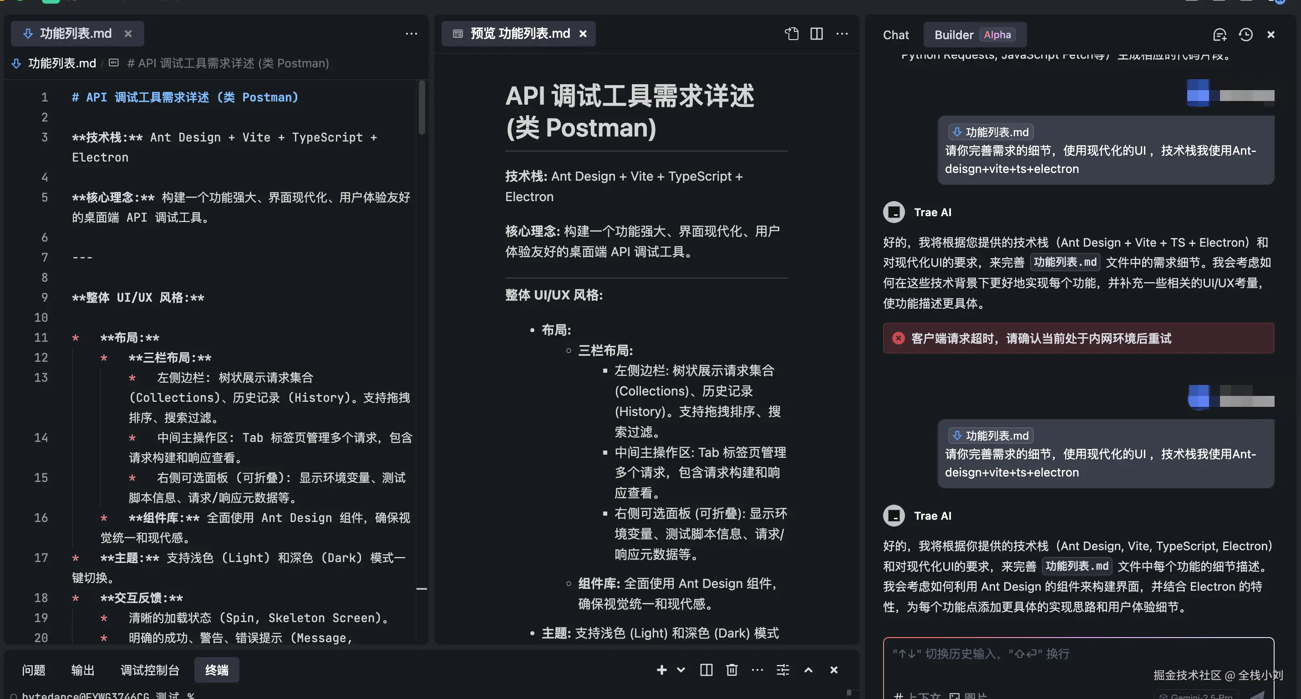Click the red error icon in timeout message
This screenshot has width=1301, height=699.
(x=898, y=339)
